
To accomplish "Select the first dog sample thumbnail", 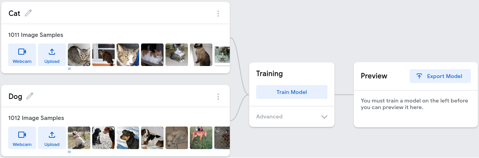I will point(79,138).
